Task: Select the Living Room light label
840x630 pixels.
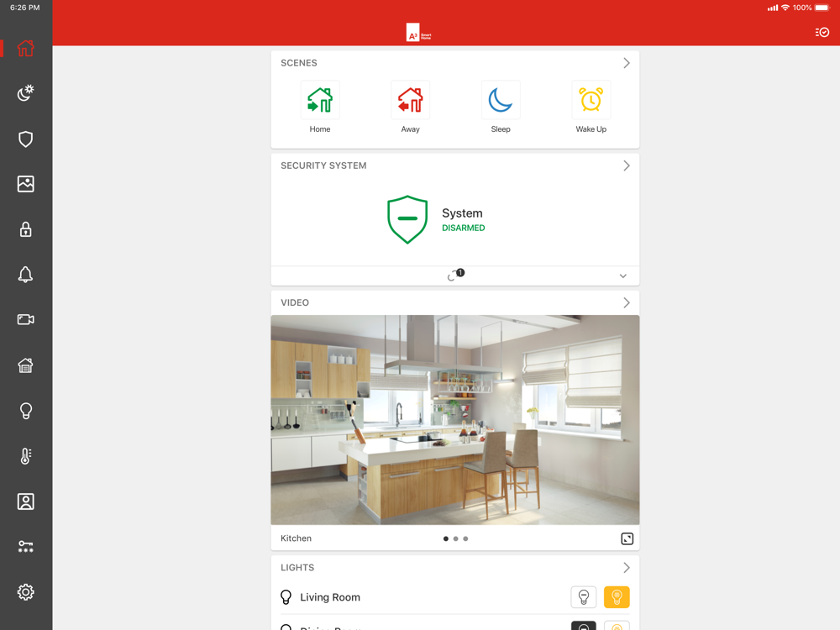Action: click(x=330, y=597)
